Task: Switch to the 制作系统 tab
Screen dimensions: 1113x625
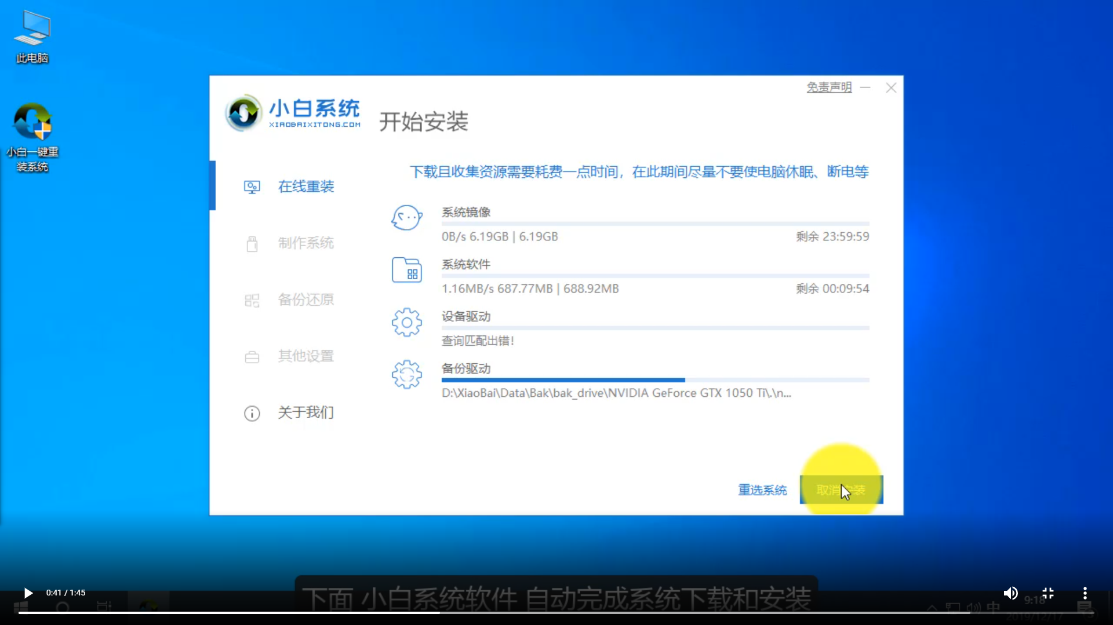Action: pyautogui.click(x=305, y=243)
